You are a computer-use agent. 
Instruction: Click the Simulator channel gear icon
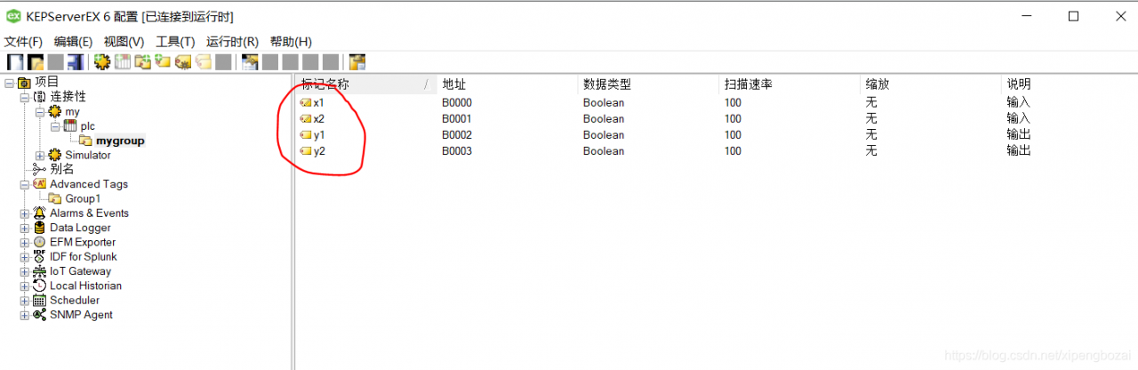pyautogui.click(x=55, y=155)
